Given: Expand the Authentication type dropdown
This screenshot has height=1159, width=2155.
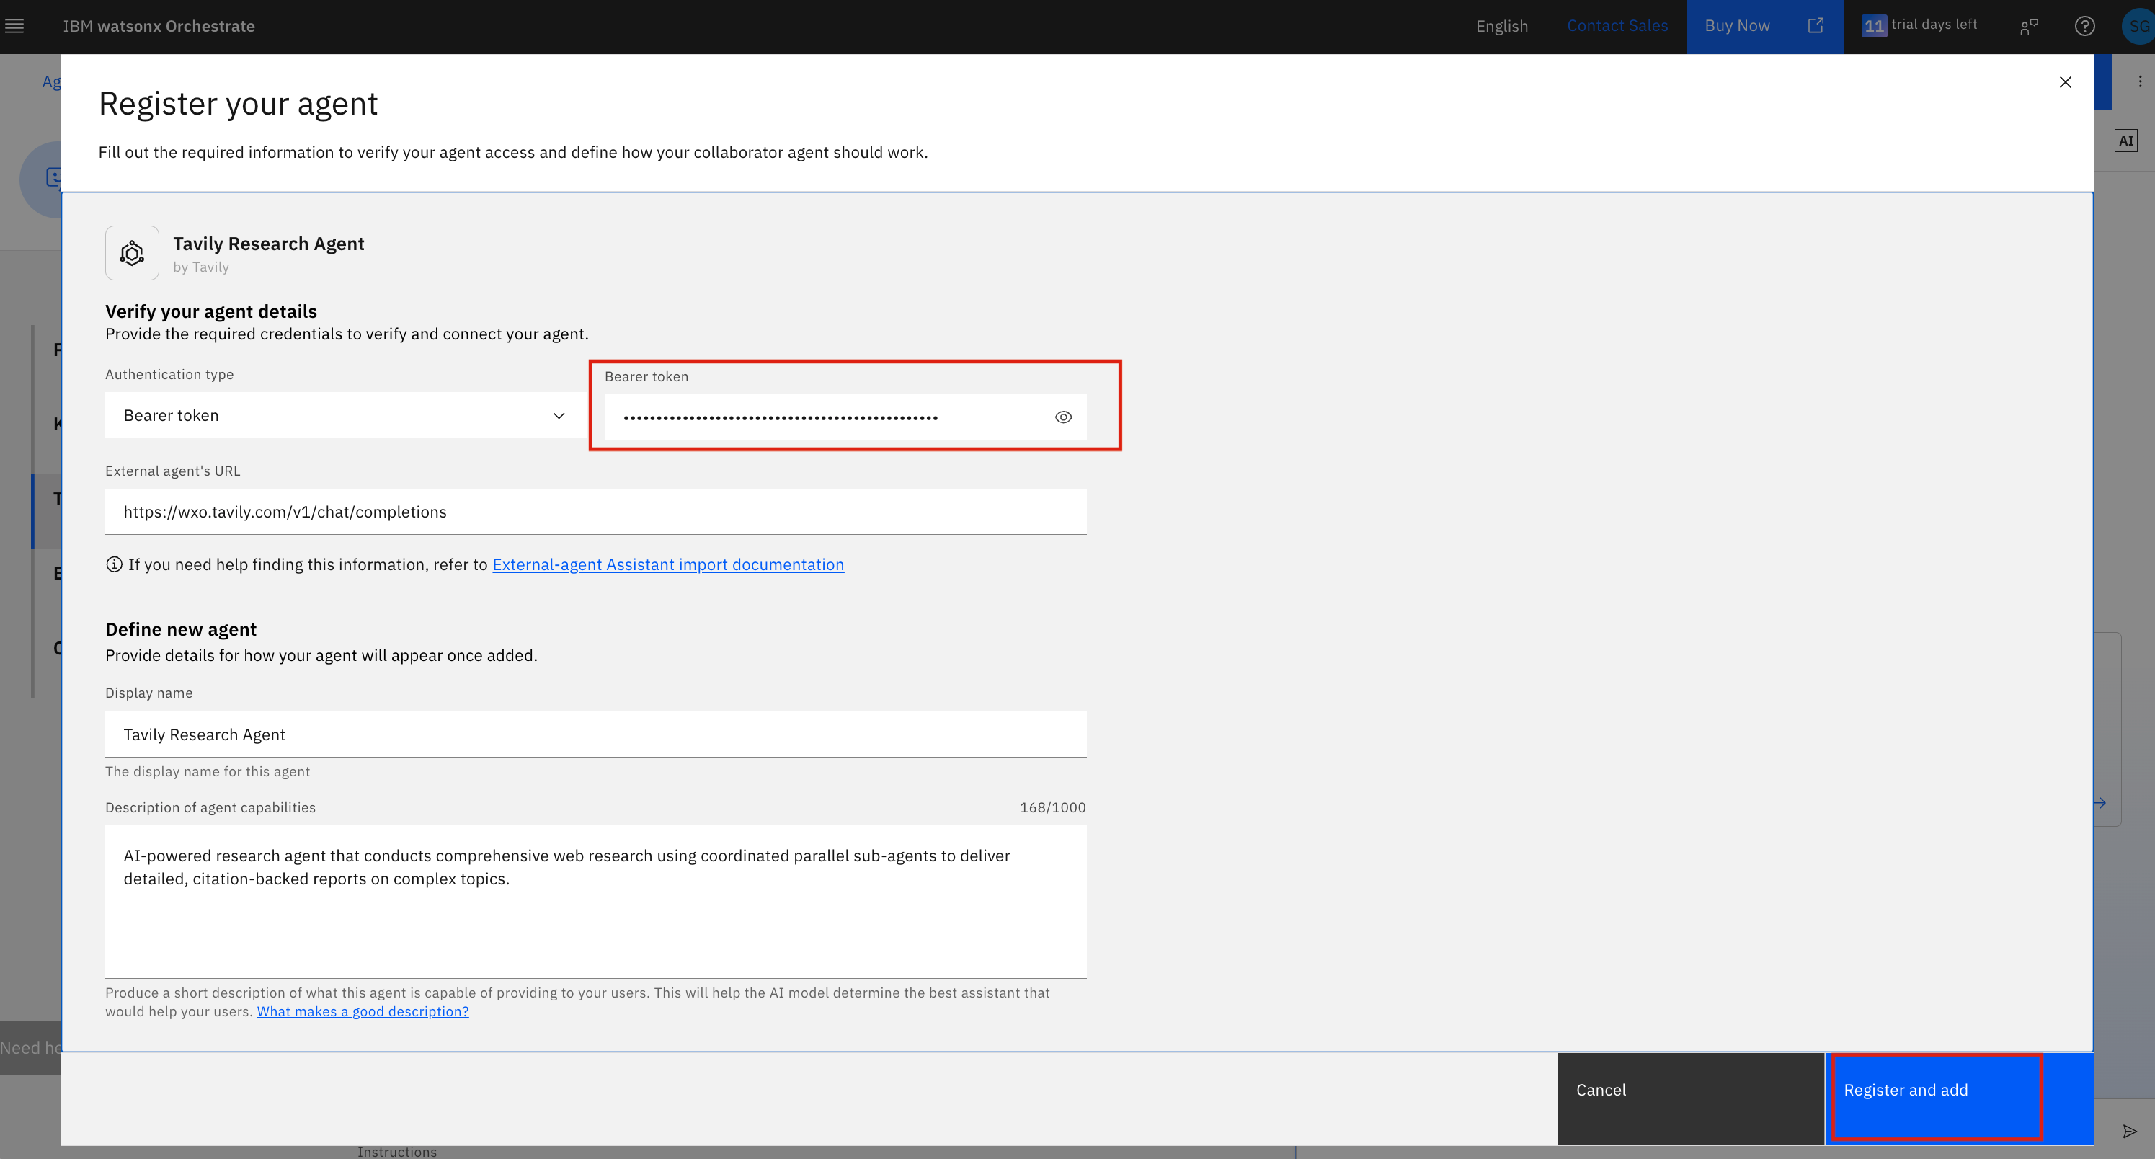Looking at the screenshot, I should click(345, 416).
